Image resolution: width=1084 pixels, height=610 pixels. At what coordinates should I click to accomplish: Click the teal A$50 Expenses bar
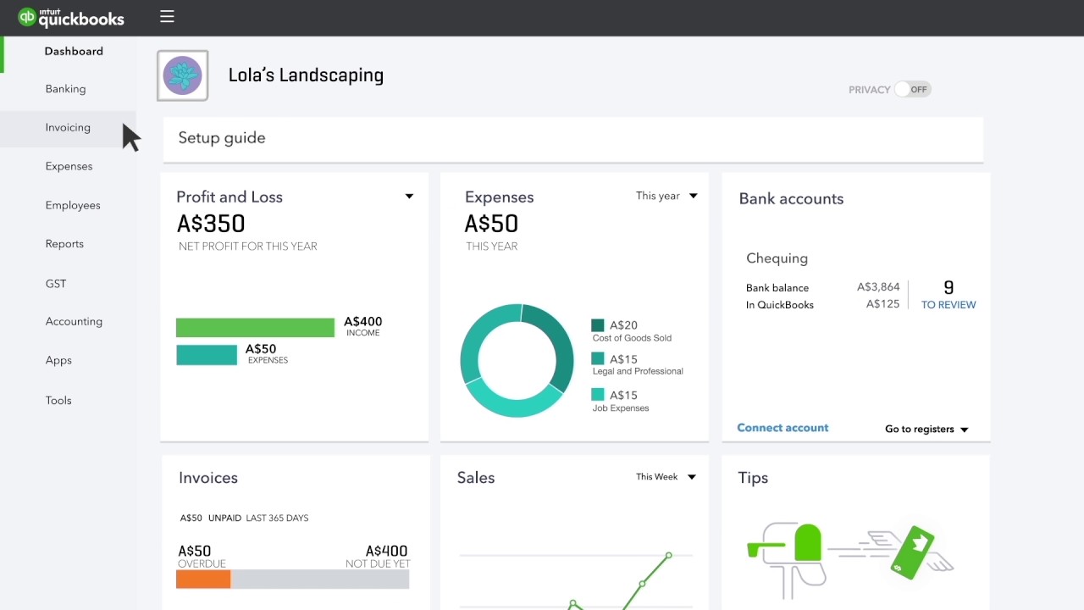coord(207,355)
